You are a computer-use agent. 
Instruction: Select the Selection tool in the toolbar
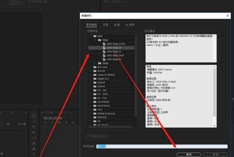34,116
